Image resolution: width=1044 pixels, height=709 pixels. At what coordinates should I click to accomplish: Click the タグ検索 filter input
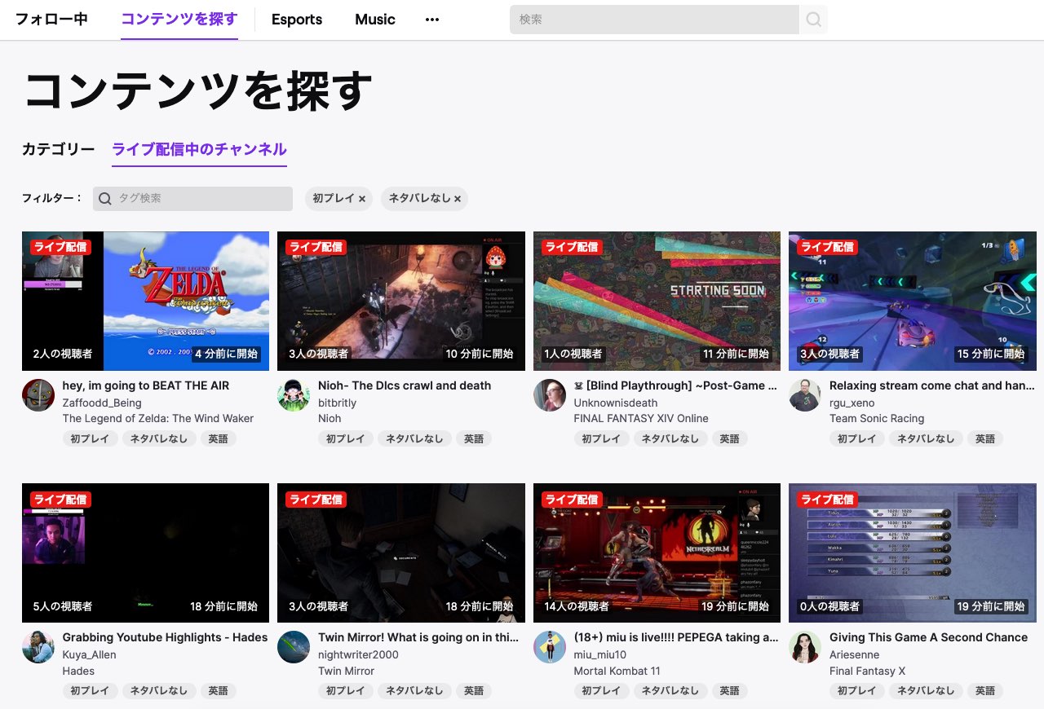(192, 199)
